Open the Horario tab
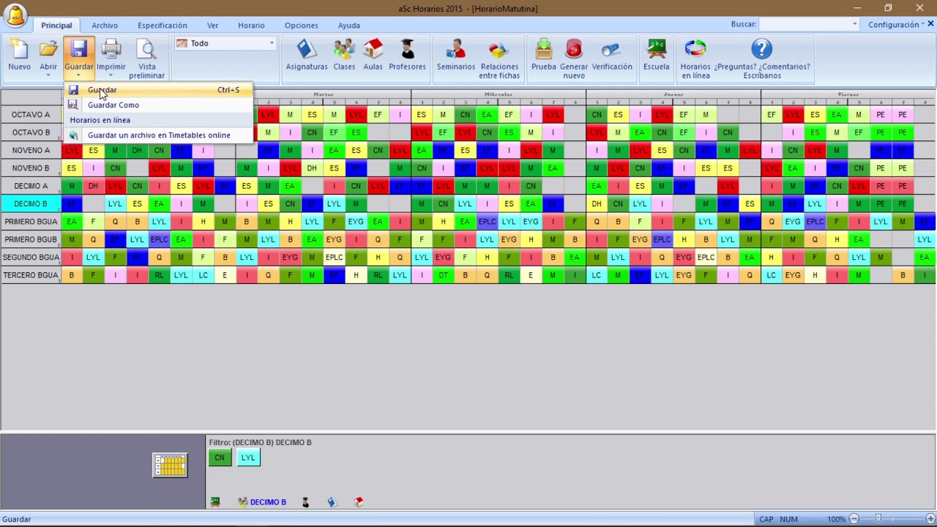Screen dimensions: 937x527 coord(251,26)
